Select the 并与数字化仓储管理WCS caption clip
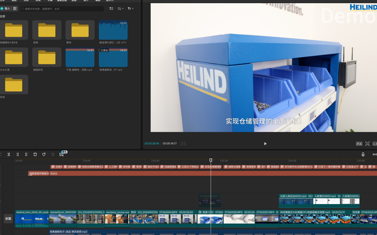 pos(296,167)
